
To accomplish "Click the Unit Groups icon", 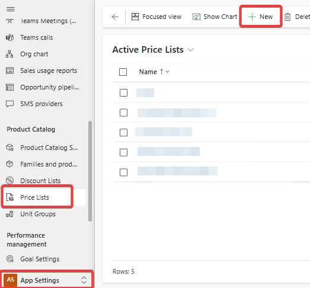I will 9,214.
